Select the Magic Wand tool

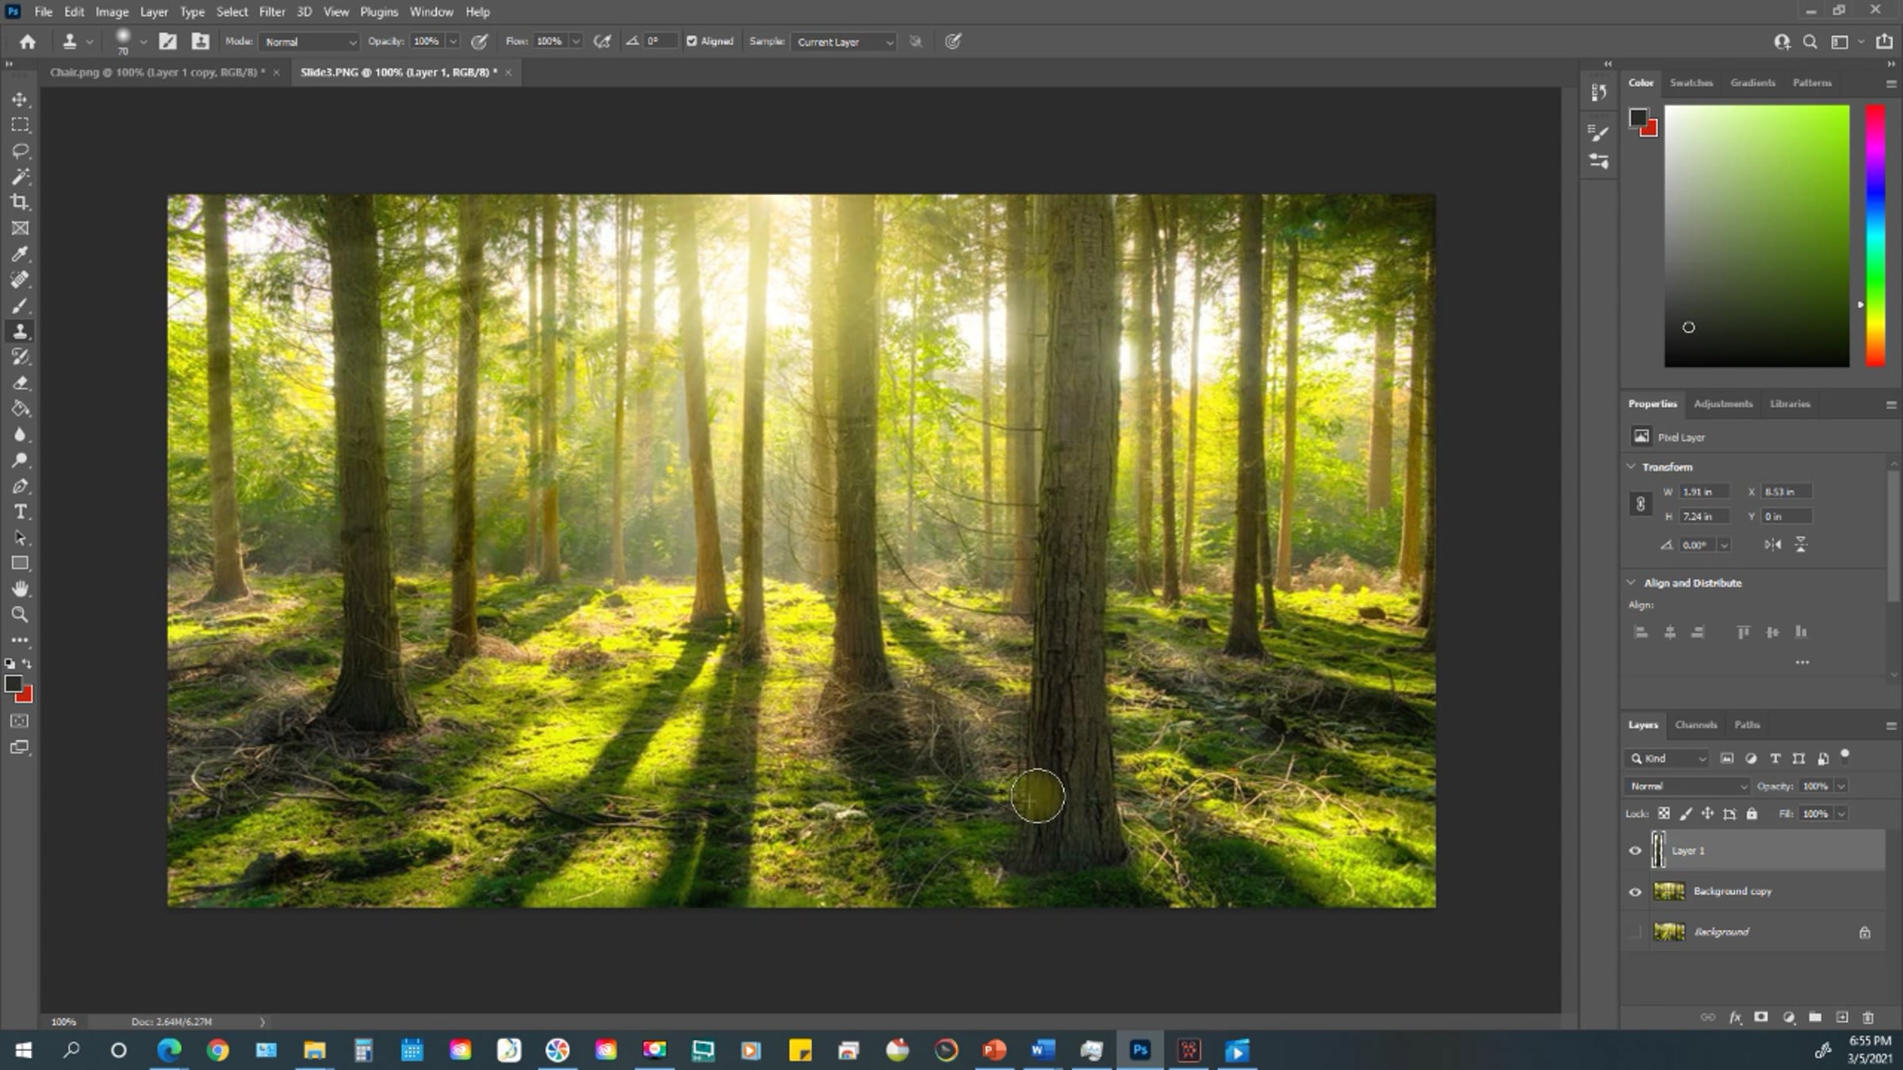(20, 176)
